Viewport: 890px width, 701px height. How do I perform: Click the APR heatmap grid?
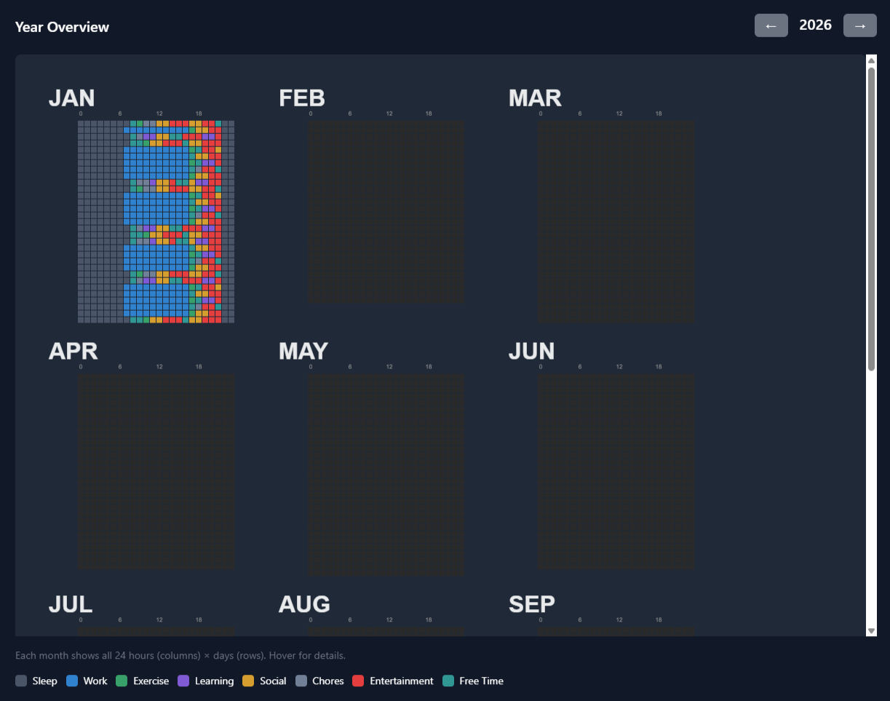pos(154,471)
